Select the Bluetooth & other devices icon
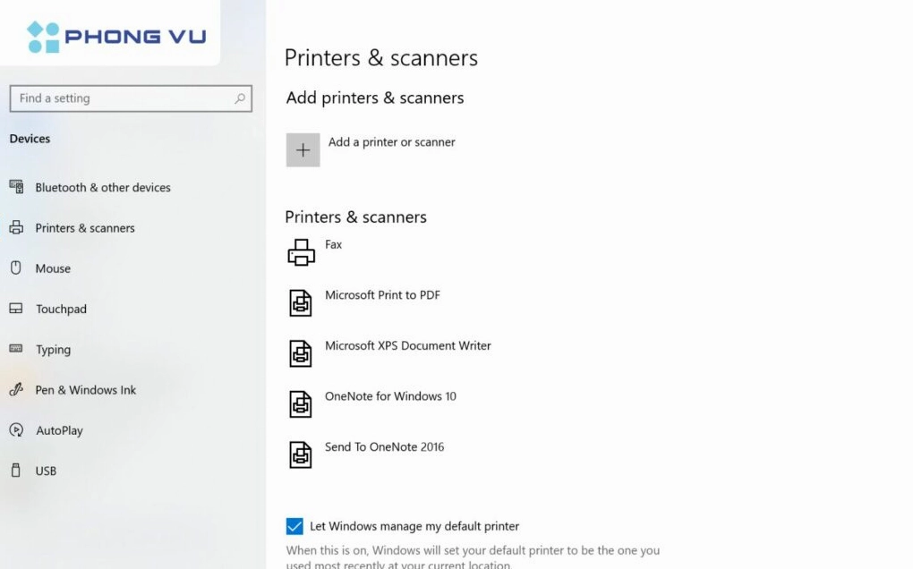 (x=15, y=187)
